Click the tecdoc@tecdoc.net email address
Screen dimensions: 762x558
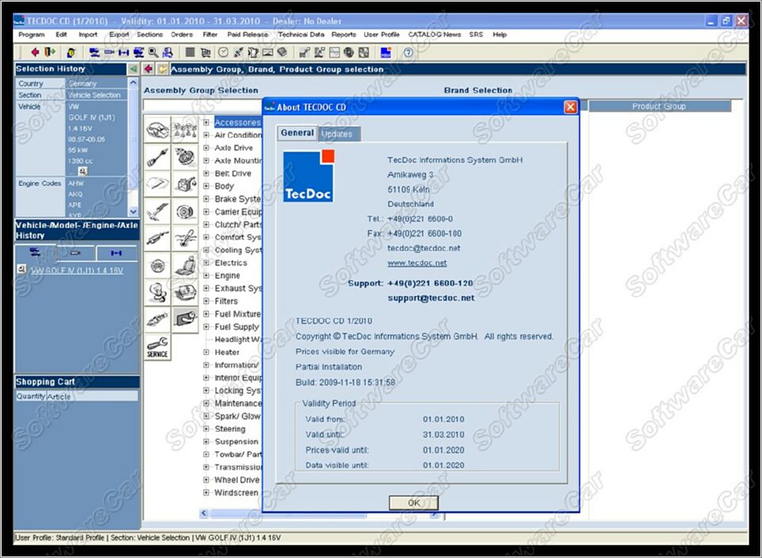click(x=423, y=248)
